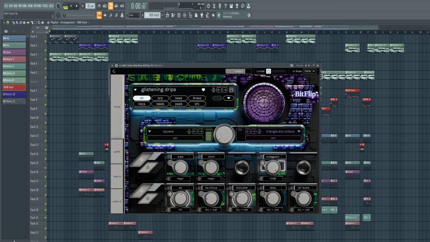The height and width of the screenshot is (242, 430).
Task: Select Pattern 10 in the pattern list
Action: coord(14,94)
